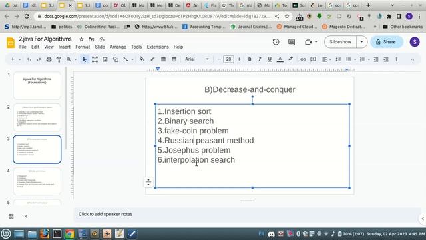This screenshot has width=426, height=240.
Task: Decrease font size with minus button
Action: click(219, 59)
